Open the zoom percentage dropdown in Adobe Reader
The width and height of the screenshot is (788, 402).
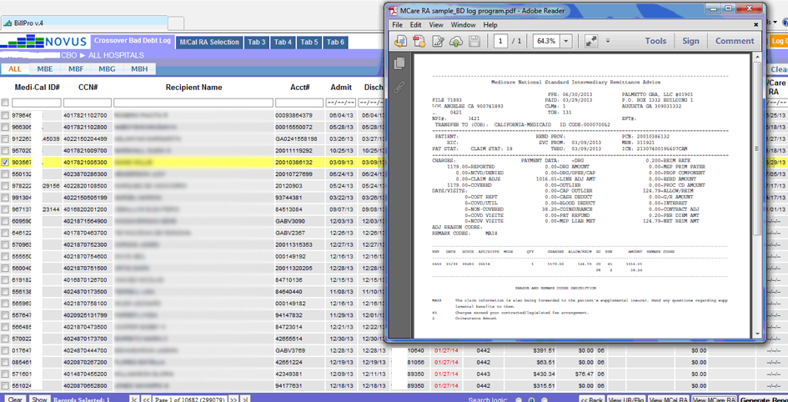566,41
